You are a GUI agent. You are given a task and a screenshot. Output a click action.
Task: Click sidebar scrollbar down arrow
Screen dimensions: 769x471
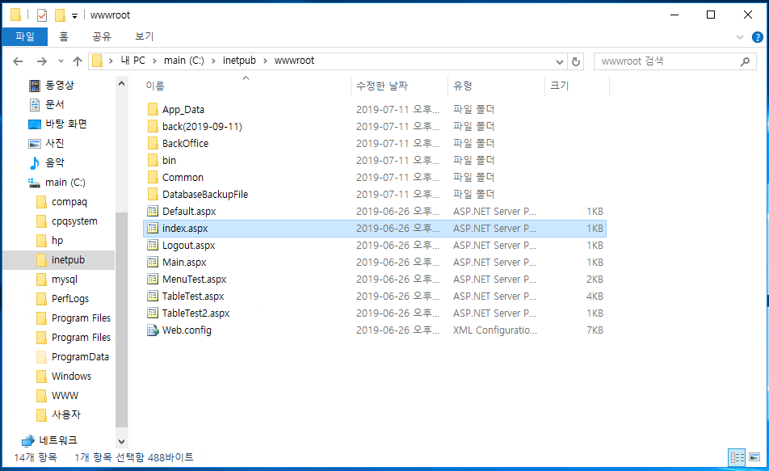(x=122, y=442)
